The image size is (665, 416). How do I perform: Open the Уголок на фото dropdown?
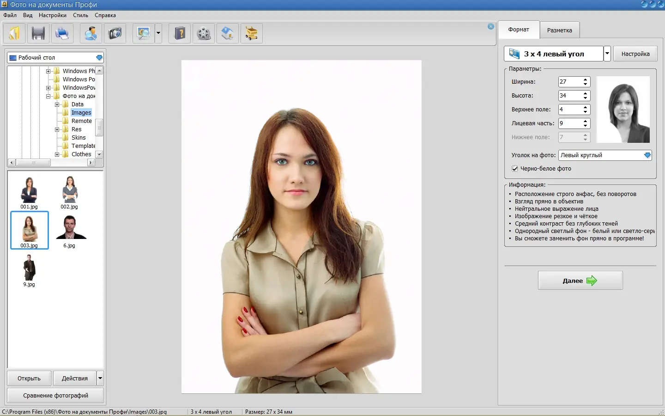pyautogui.click(x=647, y=155)
